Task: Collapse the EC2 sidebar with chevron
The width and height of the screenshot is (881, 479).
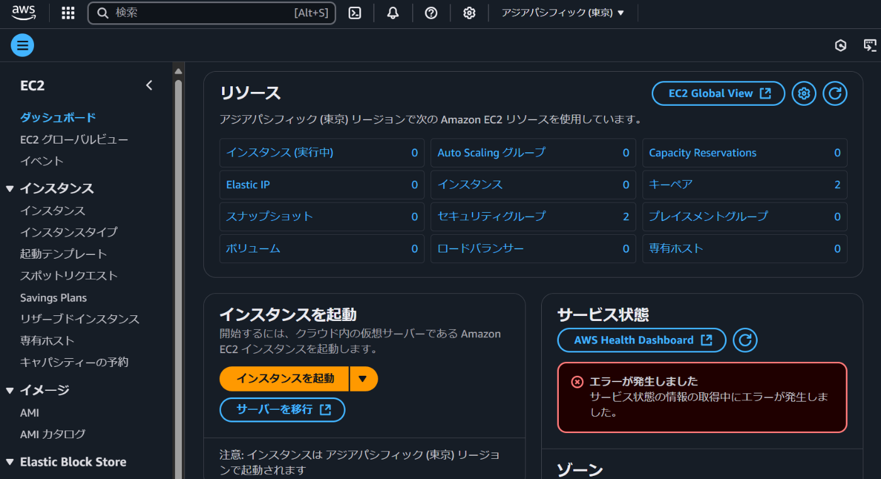Action: tap(149, 86)
